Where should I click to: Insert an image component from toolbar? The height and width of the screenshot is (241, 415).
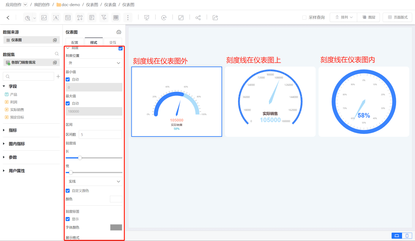click(44, 18)
